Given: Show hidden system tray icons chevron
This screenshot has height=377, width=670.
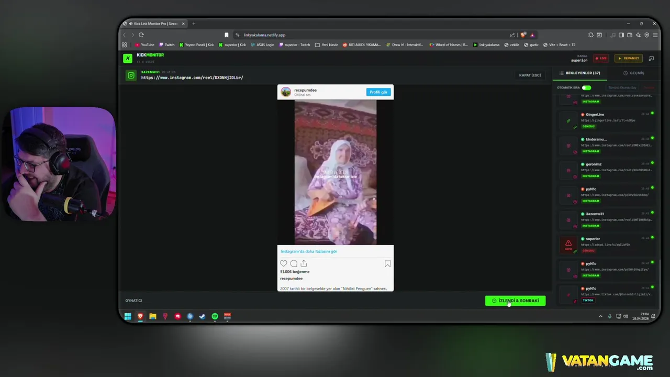Looking at the screenshot, I should tap(600, 316).
